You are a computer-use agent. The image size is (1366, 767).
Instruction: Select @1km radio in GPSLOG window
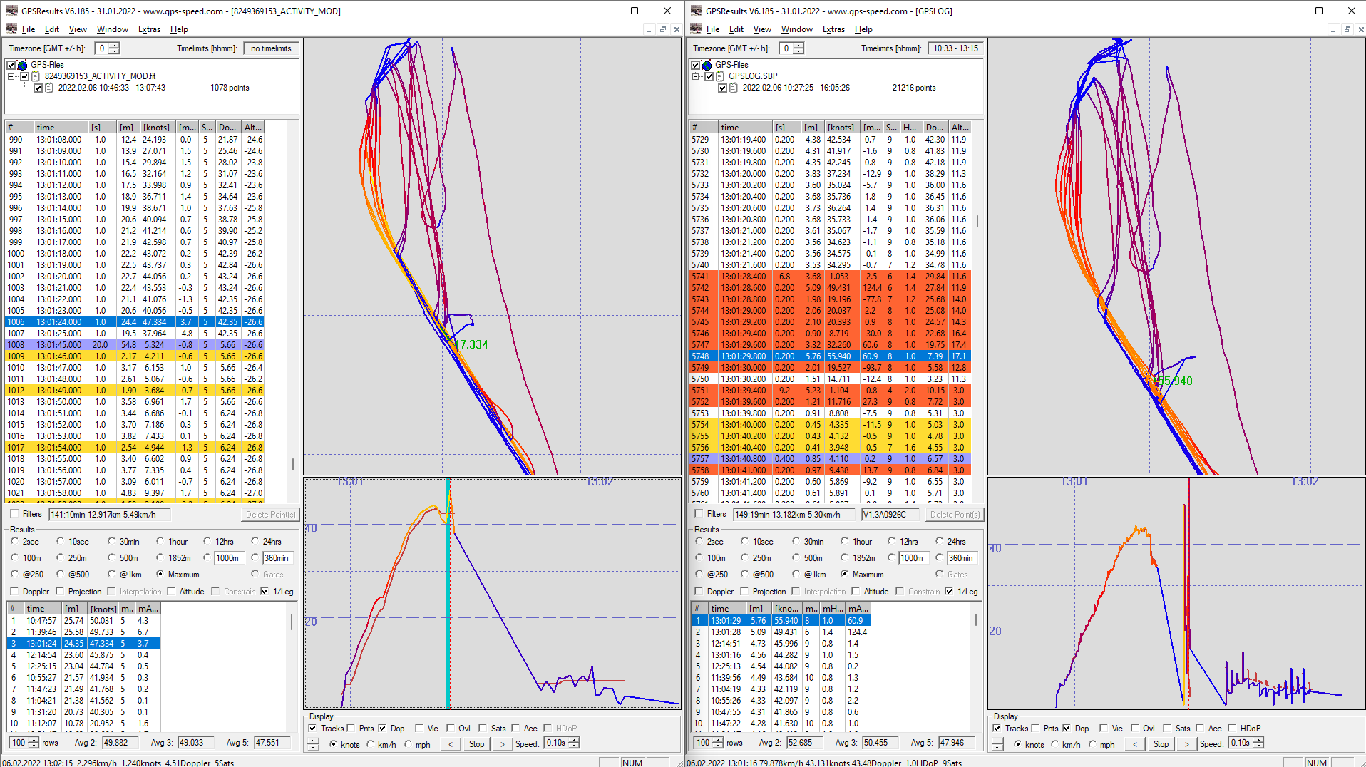(x=796, y=575)
